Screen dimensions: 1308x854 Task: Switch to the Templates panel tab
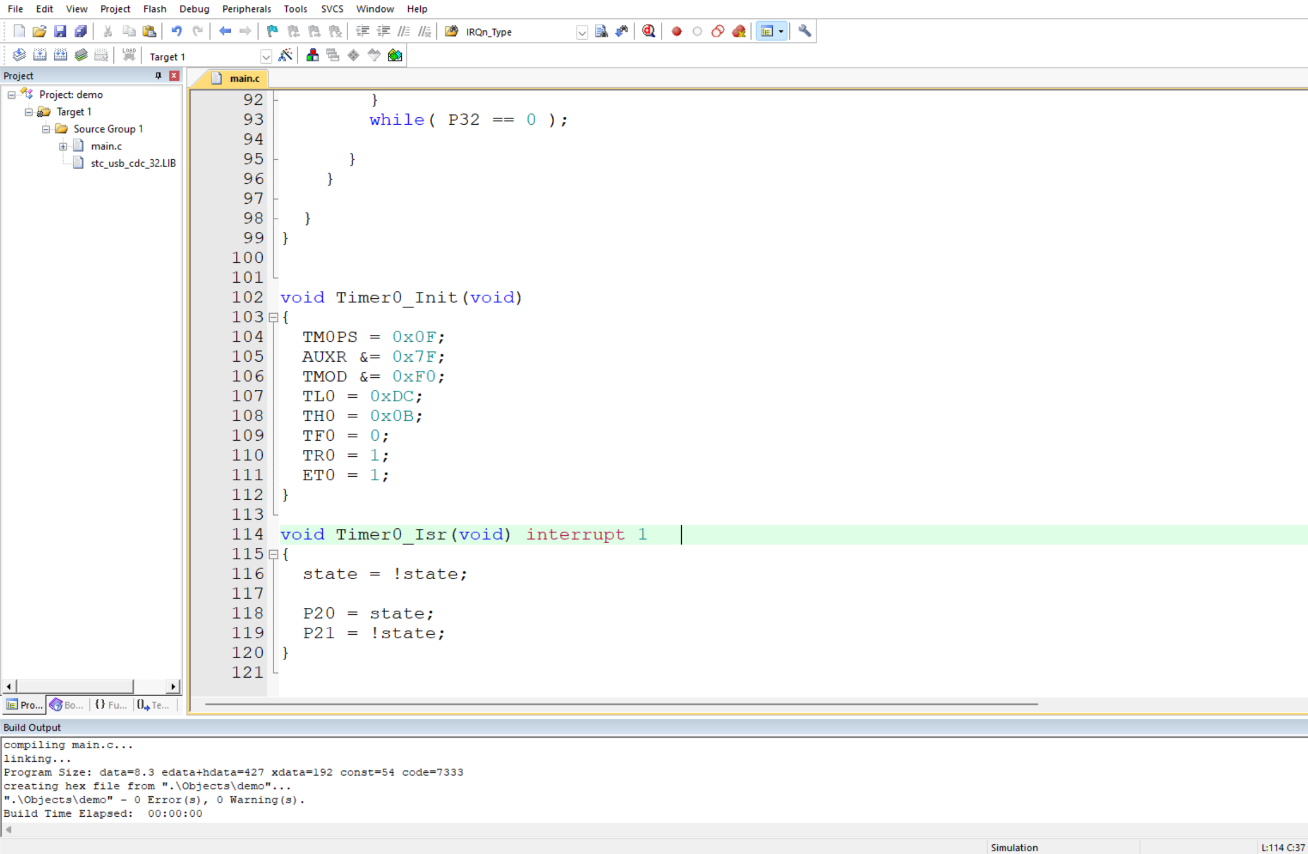coord(153,705)
